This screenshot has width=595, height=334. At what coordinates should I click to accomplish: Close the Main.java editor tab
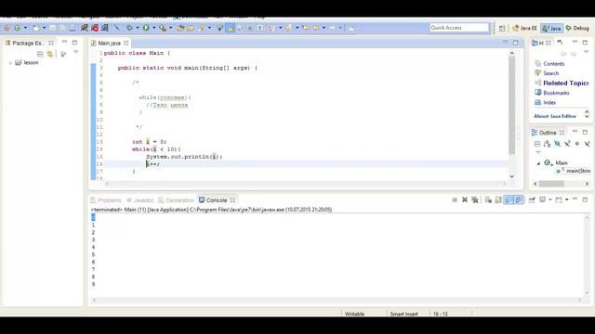click(x=126, y=43)
